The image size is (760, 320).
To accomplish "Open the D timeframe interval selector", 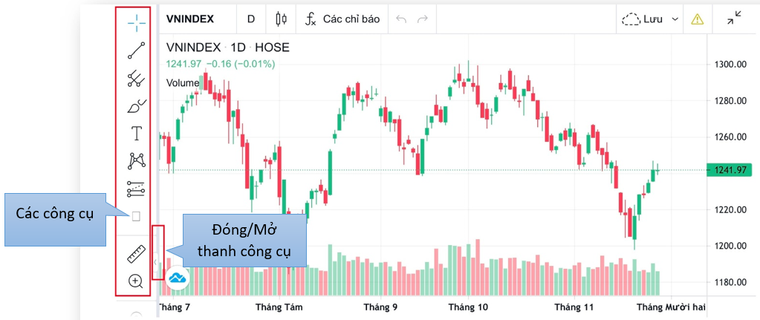I will coord(251,19).
